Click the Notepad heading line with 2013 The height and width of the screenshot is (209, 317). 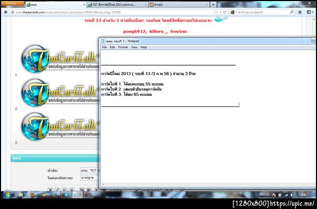pyautogui.click(x=148, y=74)
